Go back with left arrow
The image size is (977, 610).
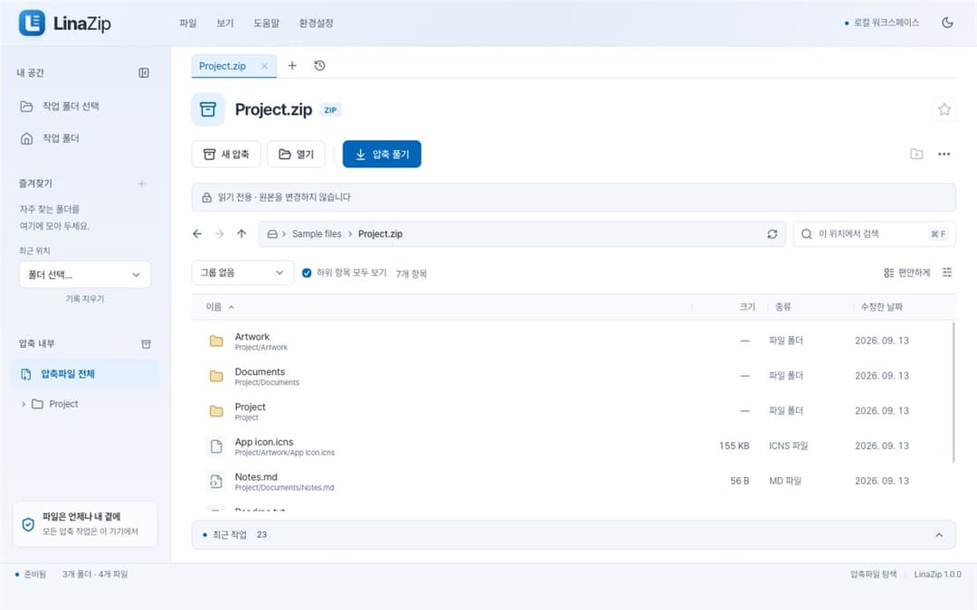point(197,234)
